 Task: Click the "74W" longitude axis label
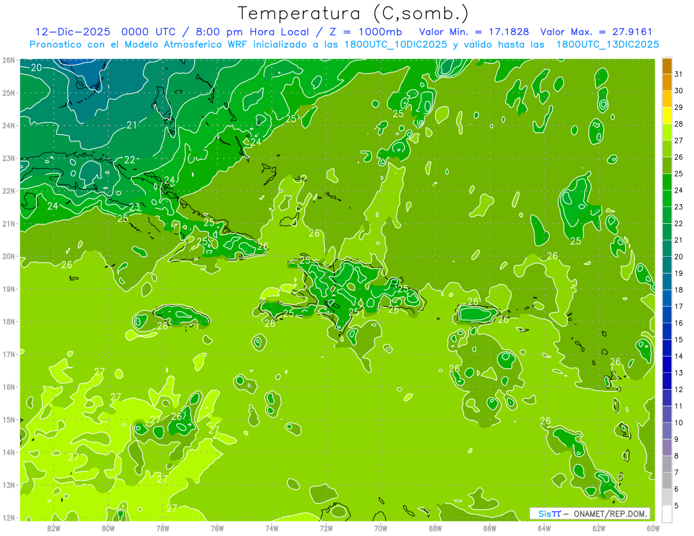272,528
